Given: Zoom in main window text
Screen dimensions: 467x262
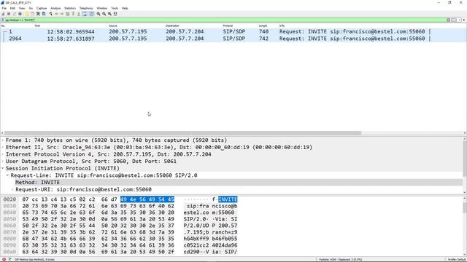Looking at the screenshot, I should click(x=99, y=14).
